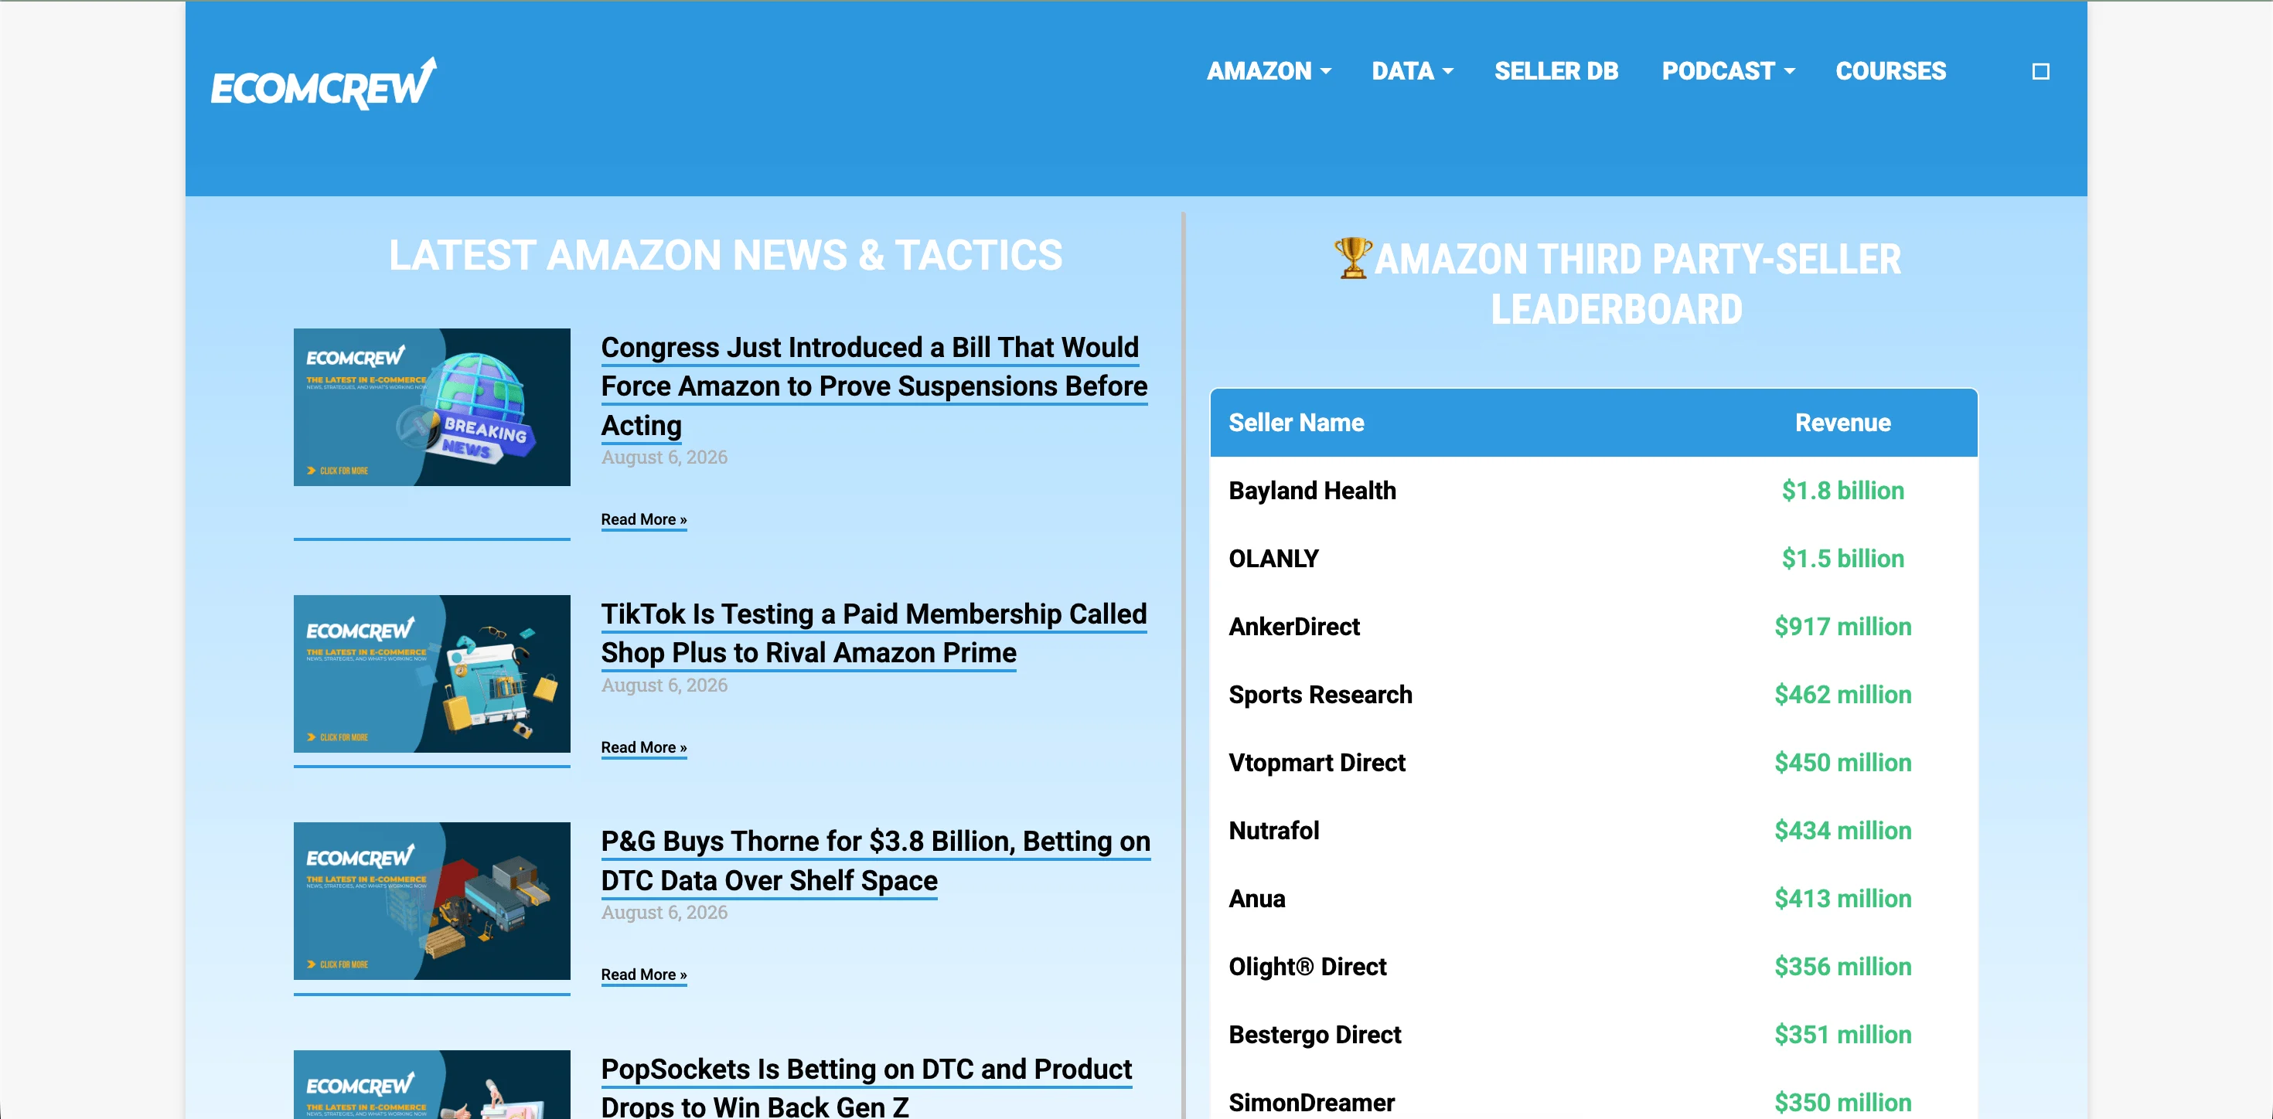The image size is (2273, 1119).
Task: Click the date under the Congress article
Action: 664,457
